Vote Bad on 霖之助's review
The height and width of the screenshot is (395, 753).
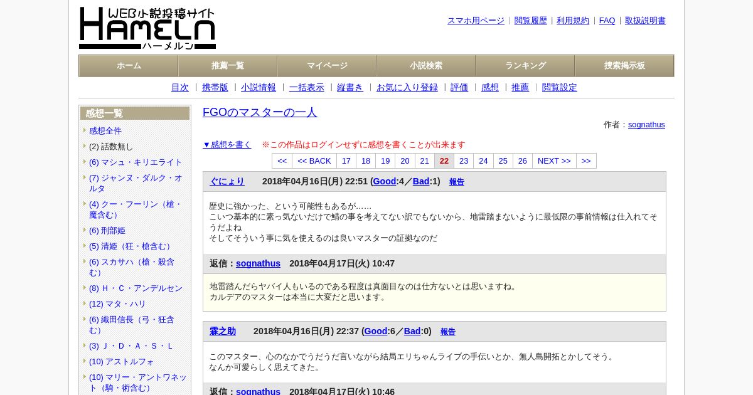[x=412, y=331]
